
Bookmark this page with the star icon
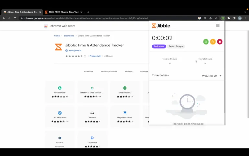(x=216, y=18)
